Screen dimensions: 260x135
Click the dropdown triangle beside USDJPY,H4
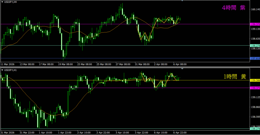(2, 2)
